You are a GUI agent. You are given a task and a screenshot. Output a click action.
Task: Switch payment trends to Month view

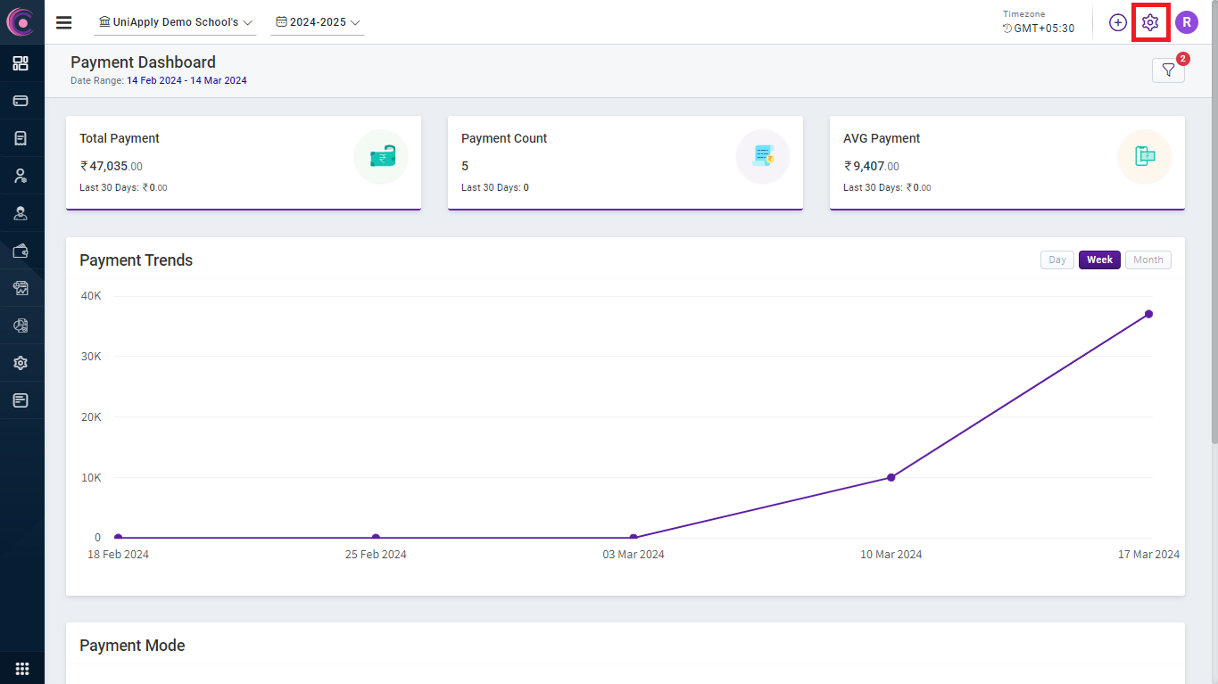pos(1148,260)
